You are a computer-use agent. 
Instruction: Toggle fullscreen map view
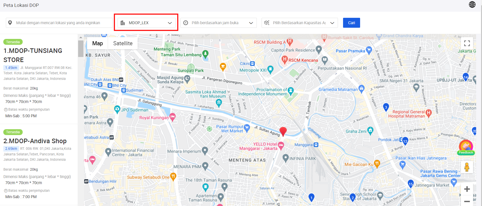tap(467, 43)
